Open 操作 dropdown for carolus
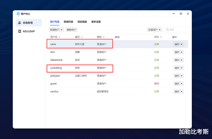 click(179, 92)
